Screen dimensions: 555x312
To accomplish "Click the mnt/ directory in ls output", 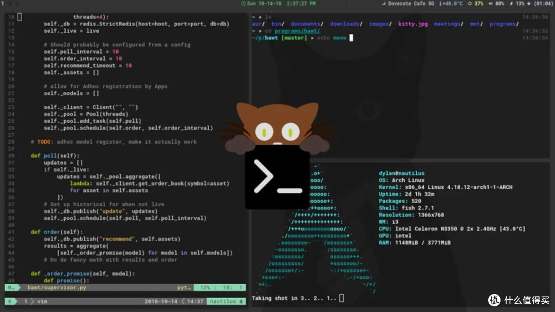I will 476,24.
